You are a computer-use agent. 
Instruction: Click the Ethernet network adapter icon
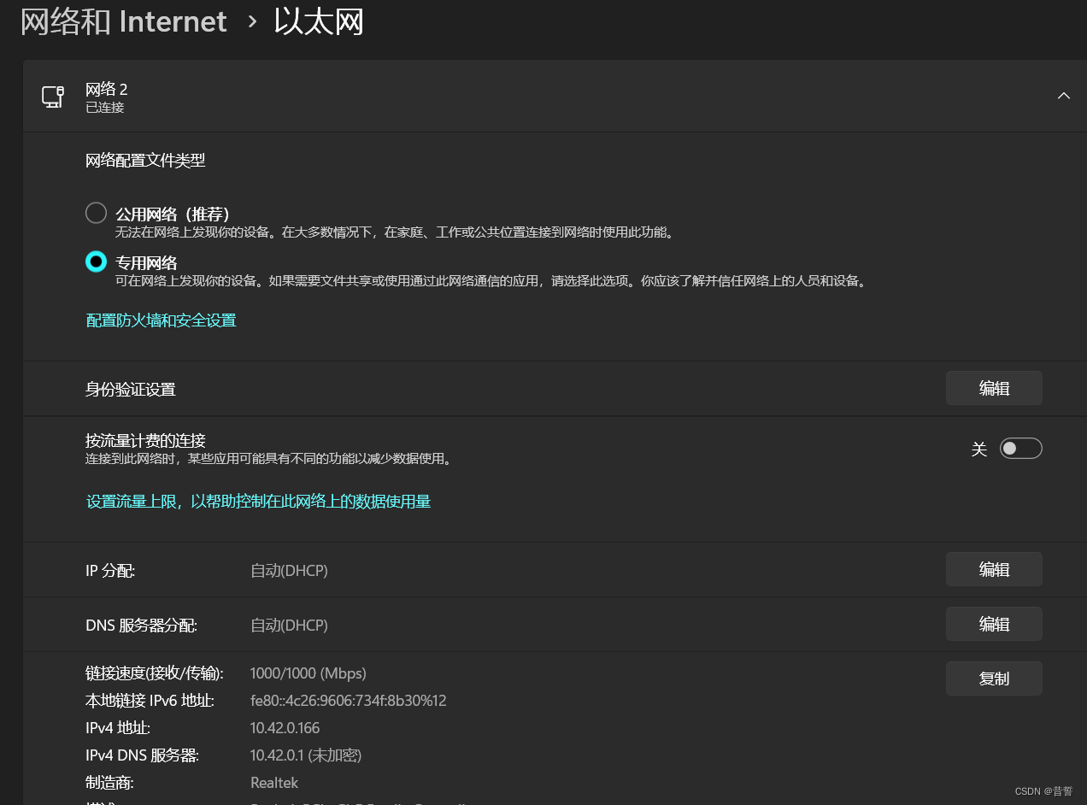pyautogui.click(x=52, y=96)
